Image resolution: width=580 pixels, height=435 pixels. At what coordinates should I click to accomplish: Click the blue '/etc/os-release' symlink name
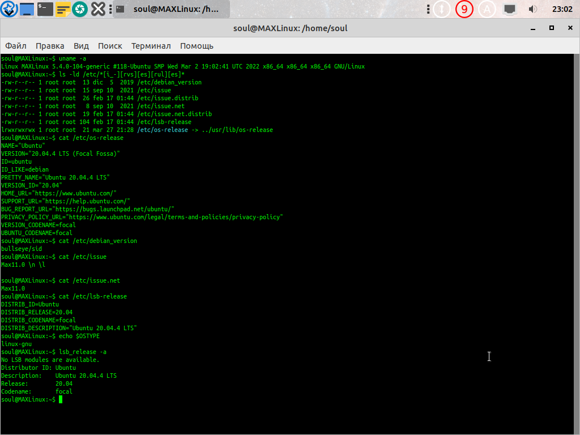coord(163,130)
